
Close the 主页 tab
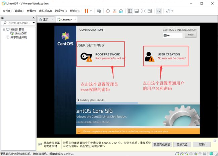tap(52, 19)
